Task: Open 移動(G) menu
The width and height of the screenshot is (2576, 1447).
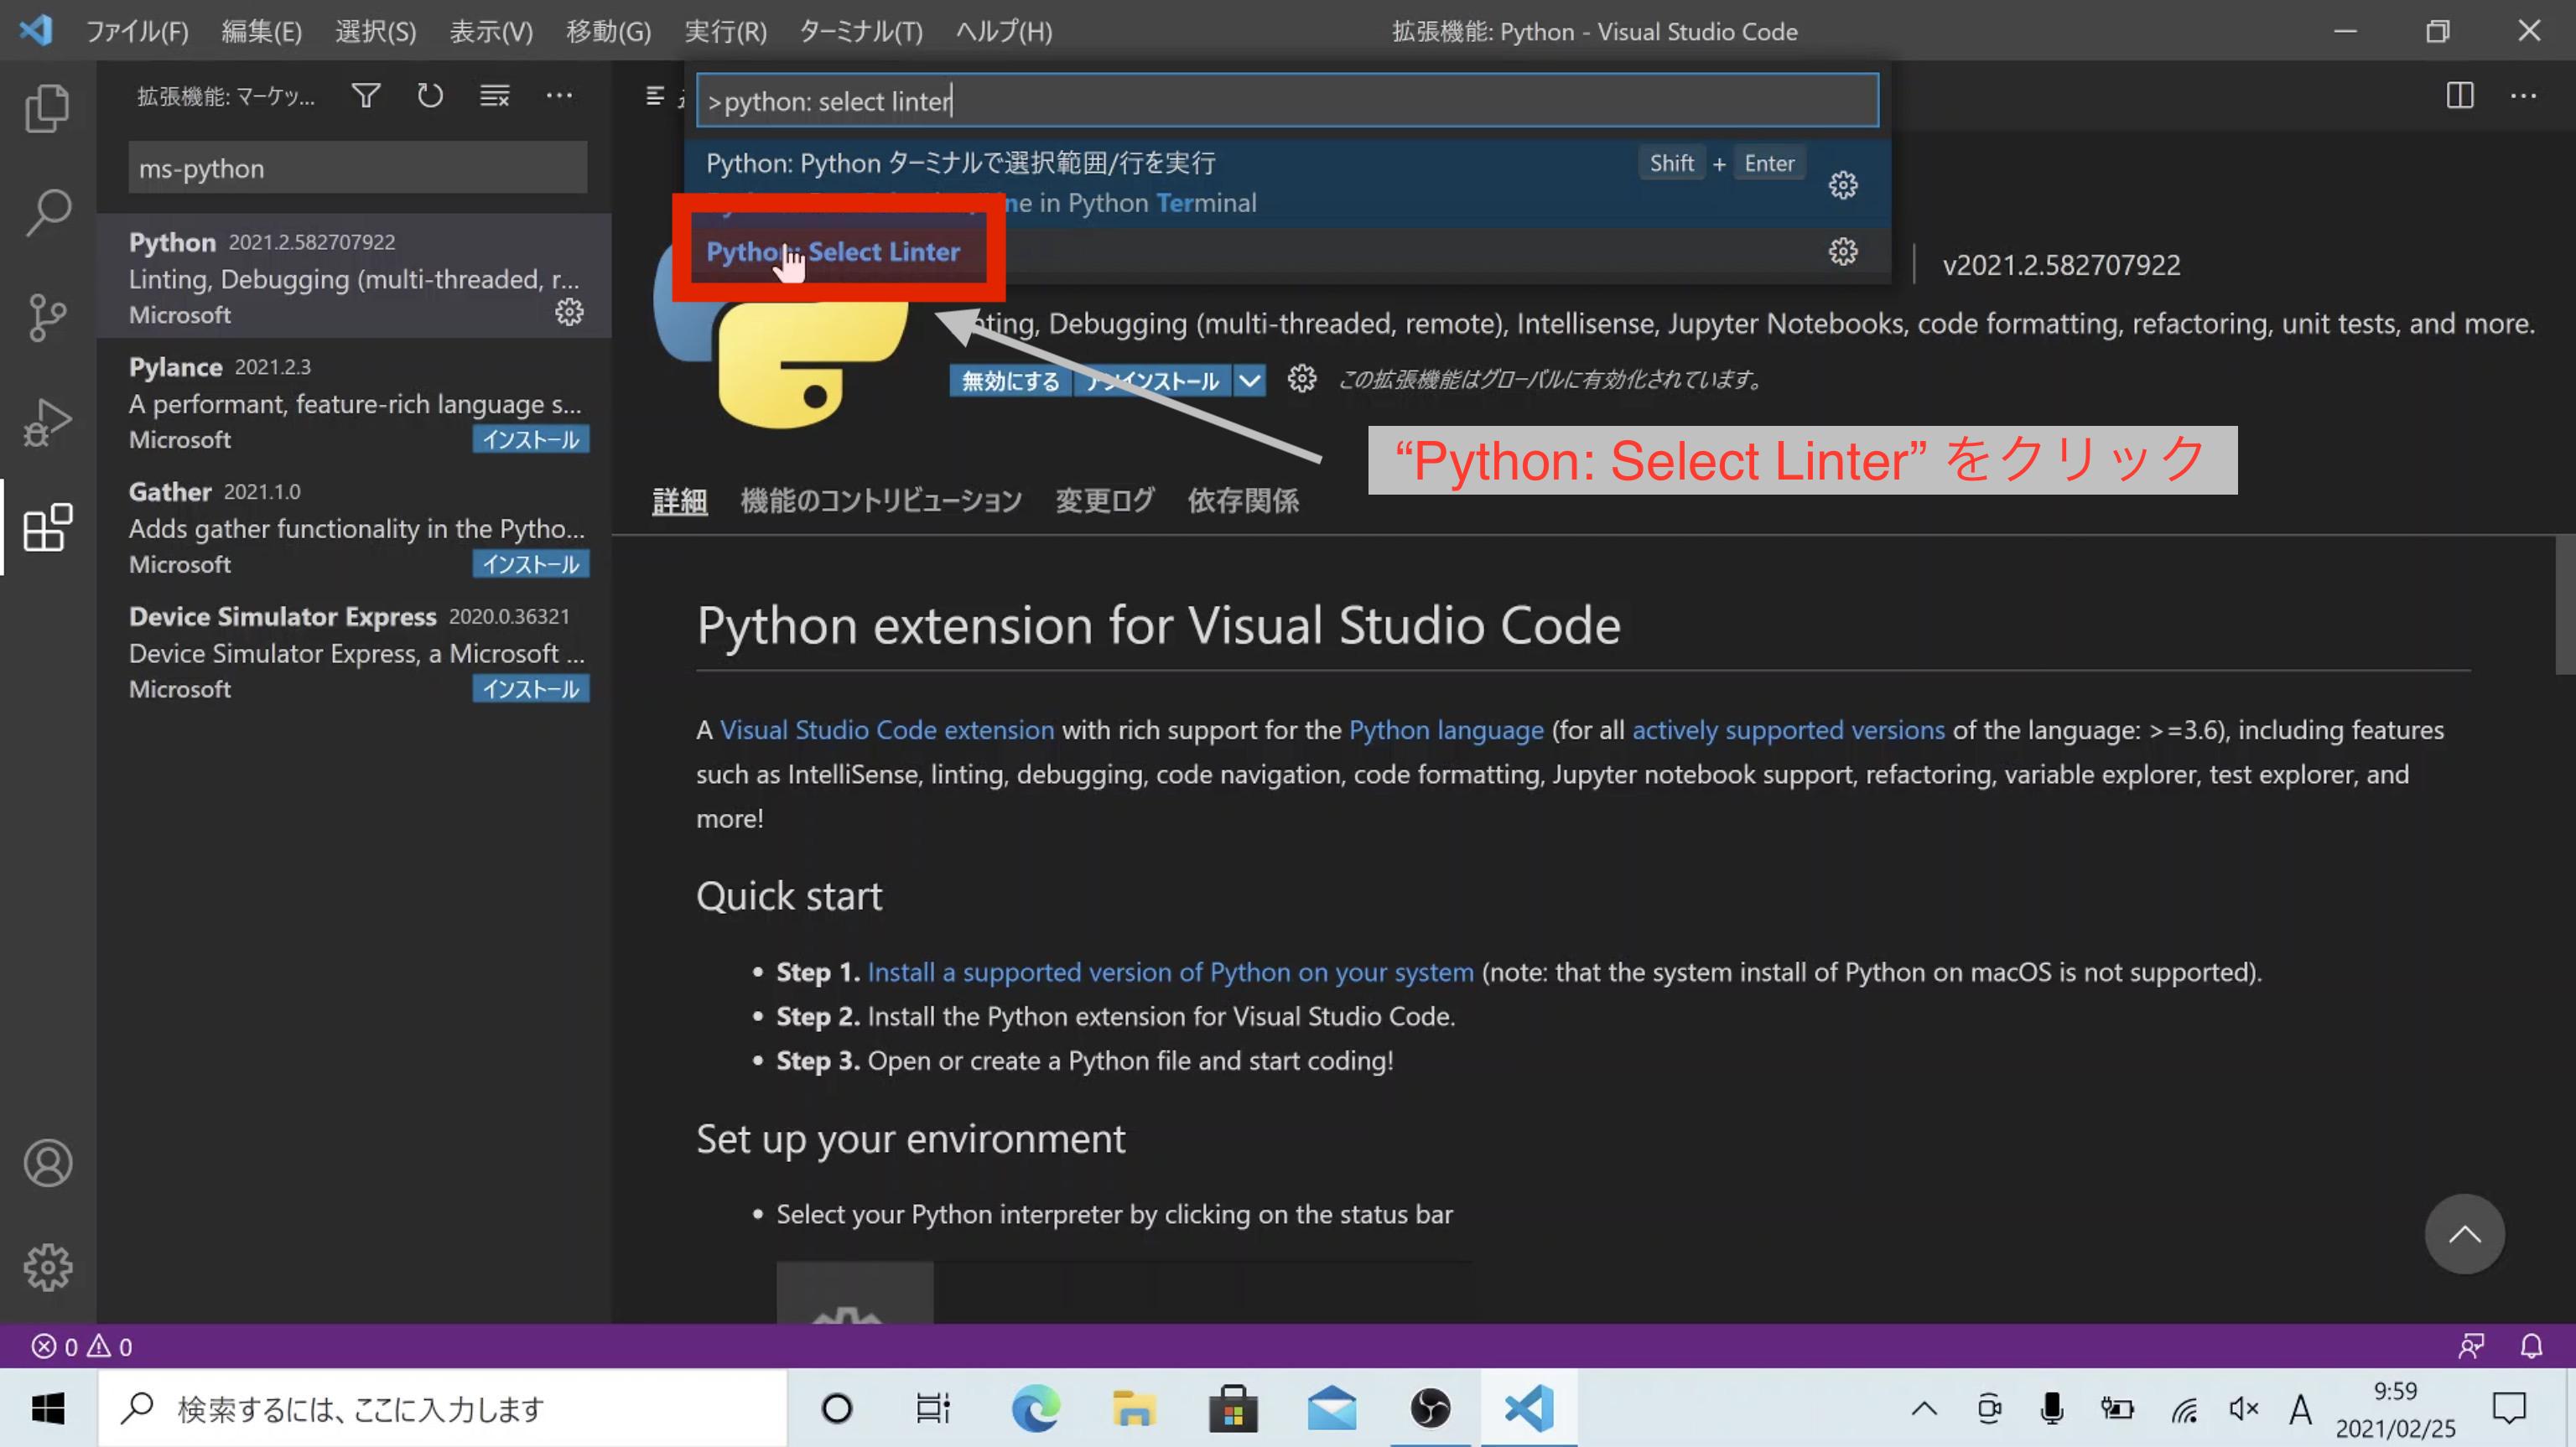Action: (608, 31)
